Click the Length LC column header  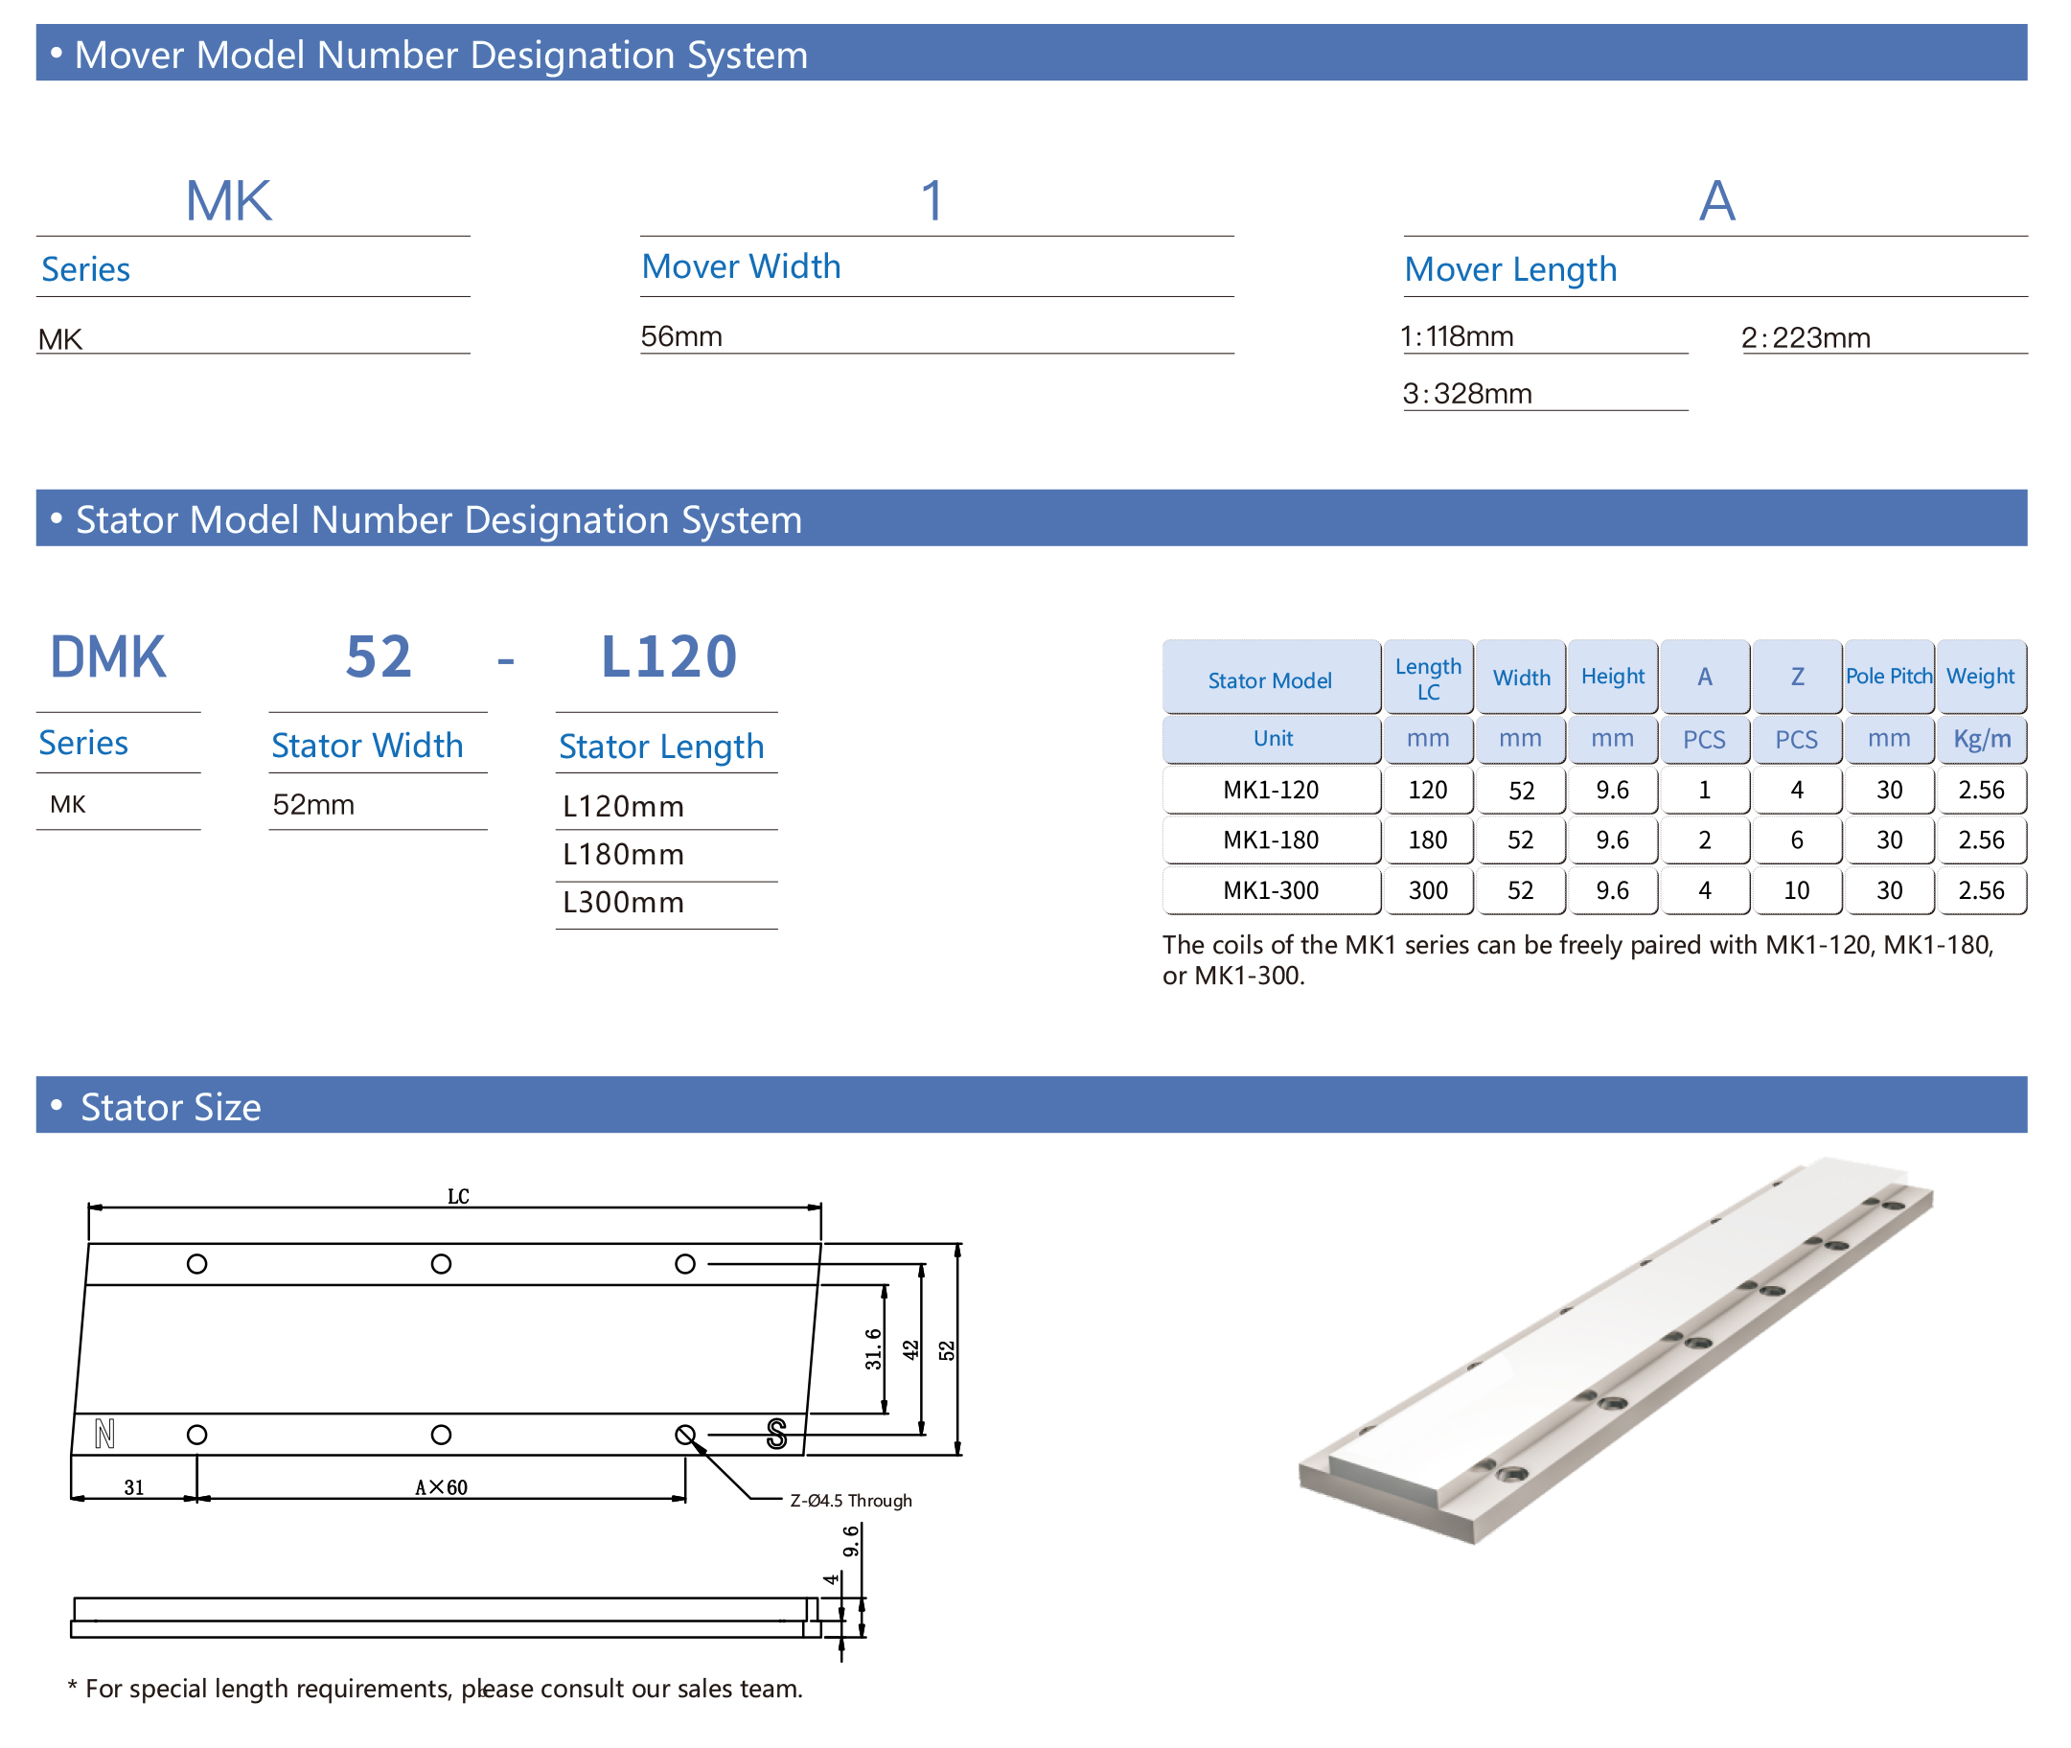(x=1427, y=678)
